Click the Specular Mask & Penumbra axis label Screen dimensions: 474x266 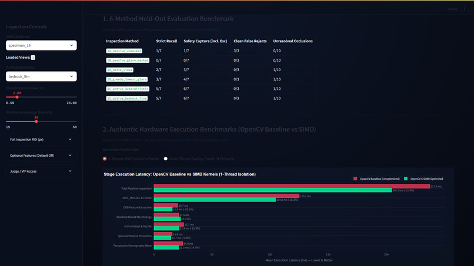click(x=135, y=236)
